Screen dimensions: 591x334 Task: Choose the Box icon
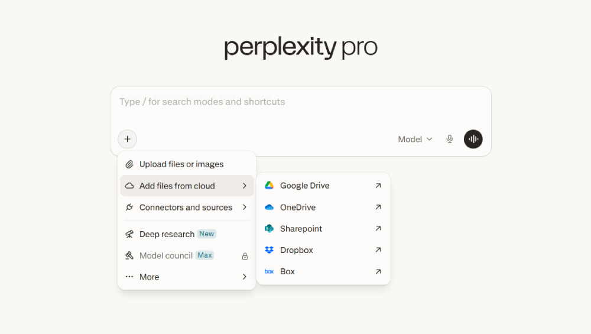pos(269,272)
